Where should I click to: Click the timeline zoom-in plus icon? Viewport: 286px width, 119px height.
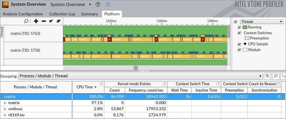[x=36, y=21]
